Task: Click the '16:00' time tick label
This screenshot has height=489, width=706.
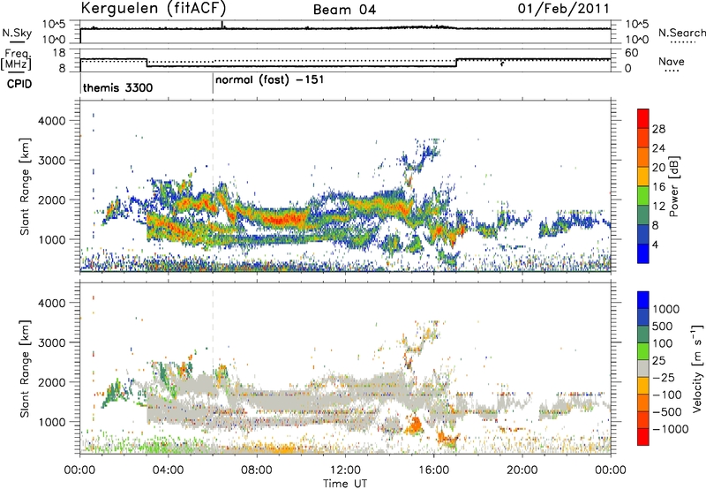Action: (433, 470)
